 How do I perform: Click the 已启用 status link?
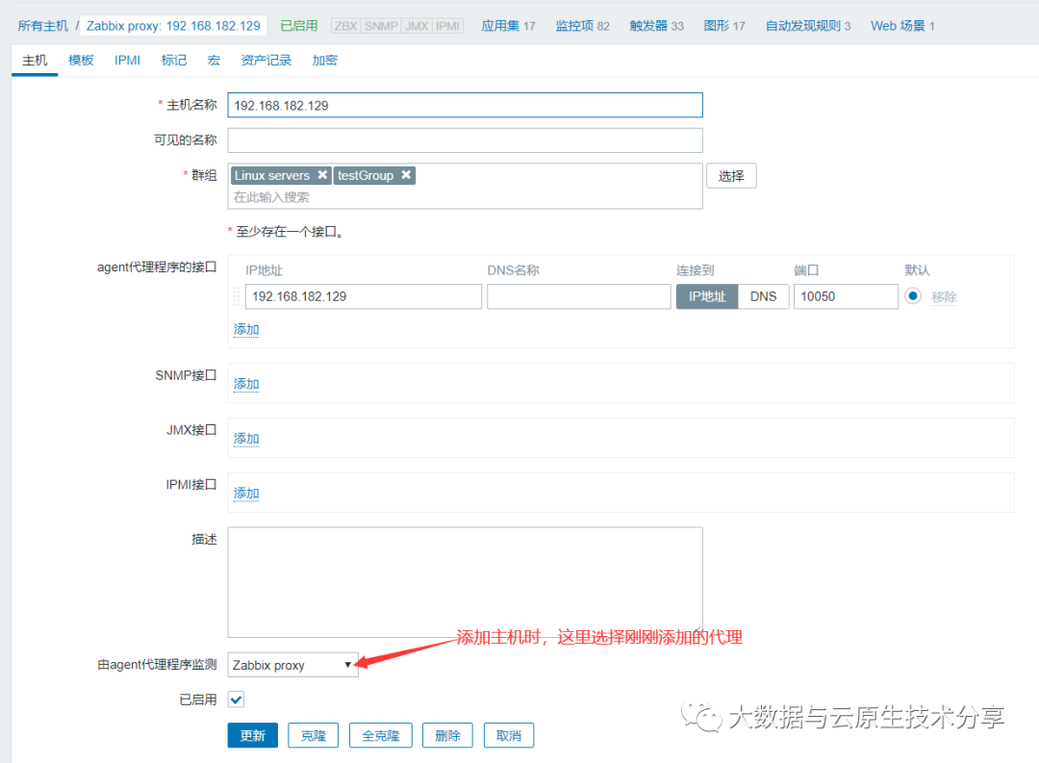(x=299, y=26)
